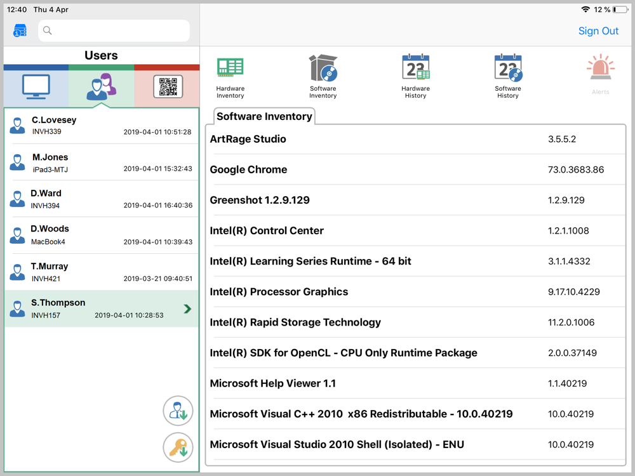
Task: Select the Google Chrome software row
Action: (416, 169)
